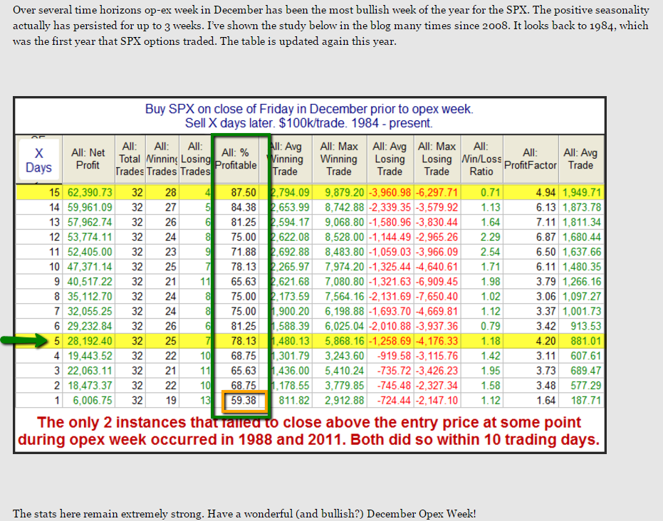
Task: Click the 6,006.75 net profit cell
Action: (93, 400)
